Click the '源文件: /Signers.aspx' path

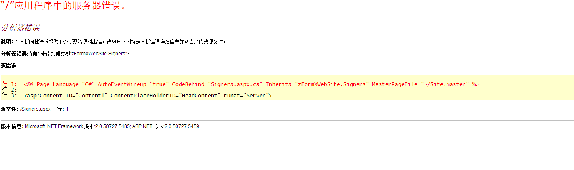[26, 109]
